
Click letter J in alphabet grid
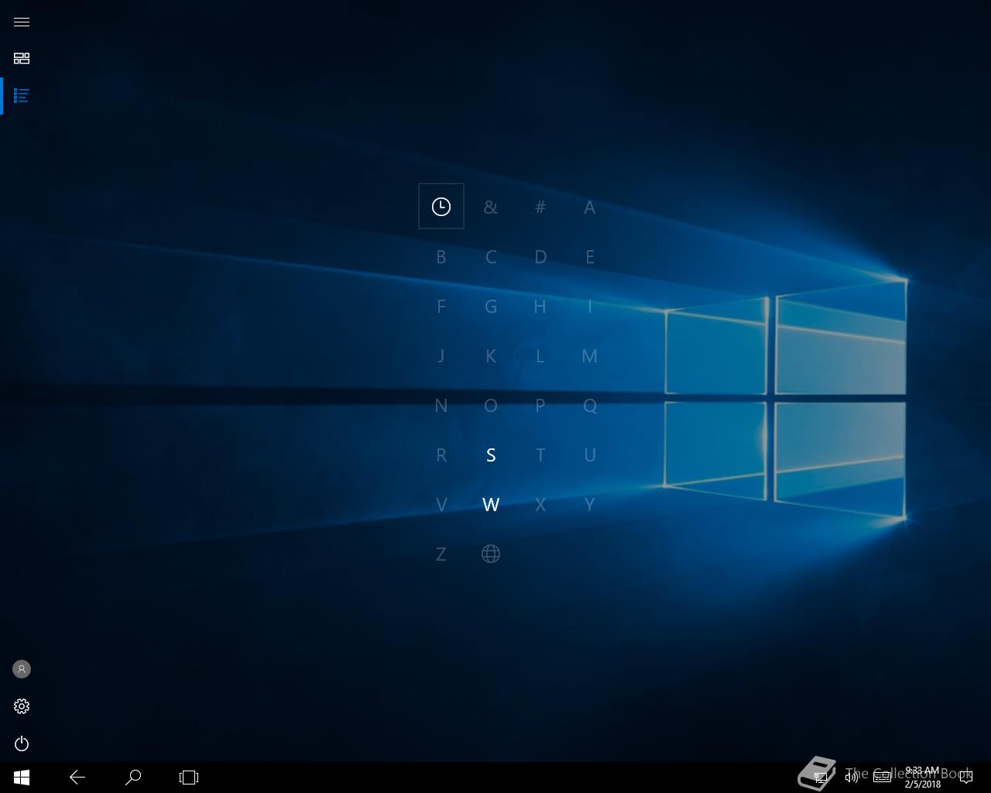[x=441, y=356]
